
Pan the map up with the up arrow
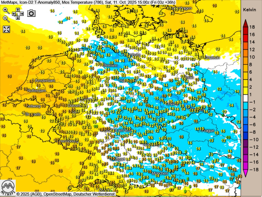[18, 10]
